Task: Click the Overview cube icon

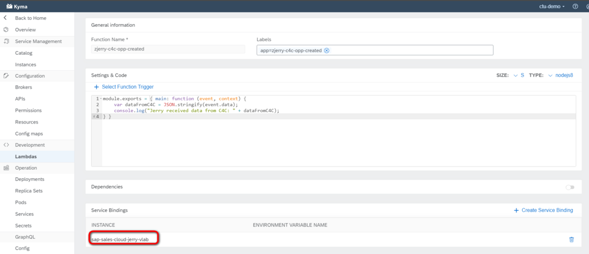Action: coord(6,30)
